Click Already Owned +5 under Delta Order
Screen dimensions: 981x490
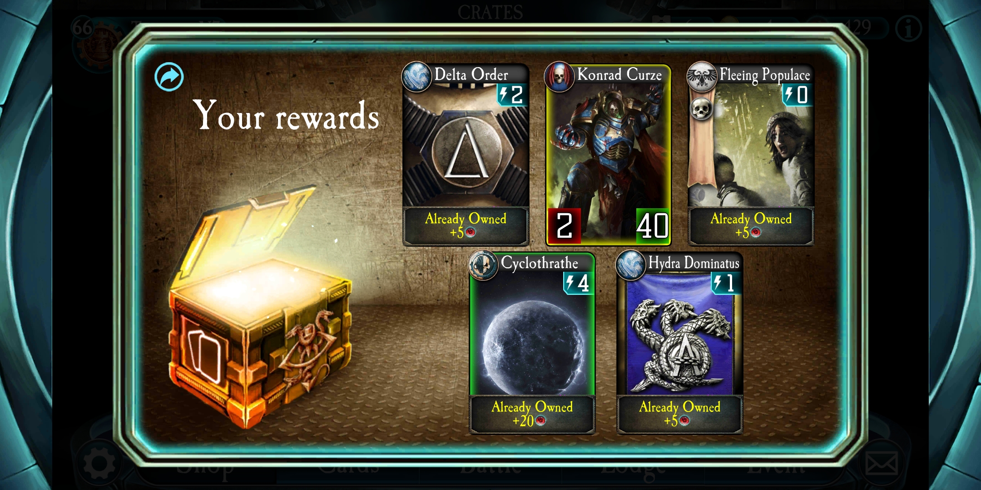tap(466, 225)
